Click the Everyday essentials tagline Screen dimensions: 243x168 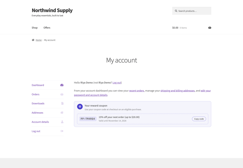[x=47, y=15]
